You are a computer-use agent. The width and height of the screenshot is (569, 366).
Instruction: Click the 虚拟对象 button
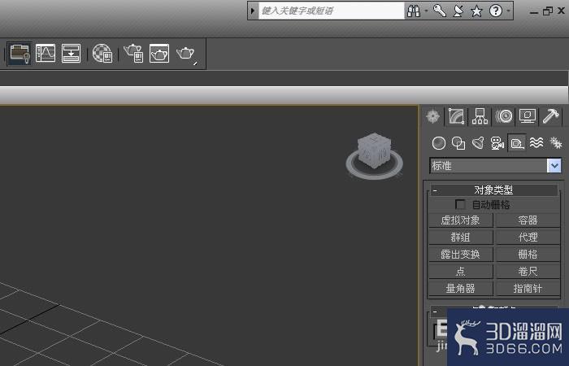(461, 220)
